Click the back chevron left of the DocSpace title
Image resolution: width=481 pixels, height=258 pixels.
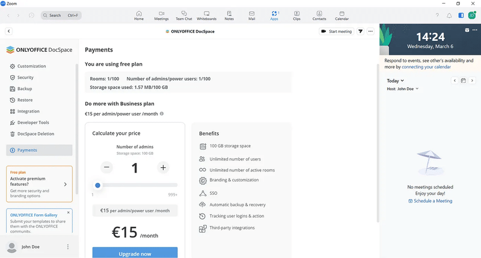point(9,31)
